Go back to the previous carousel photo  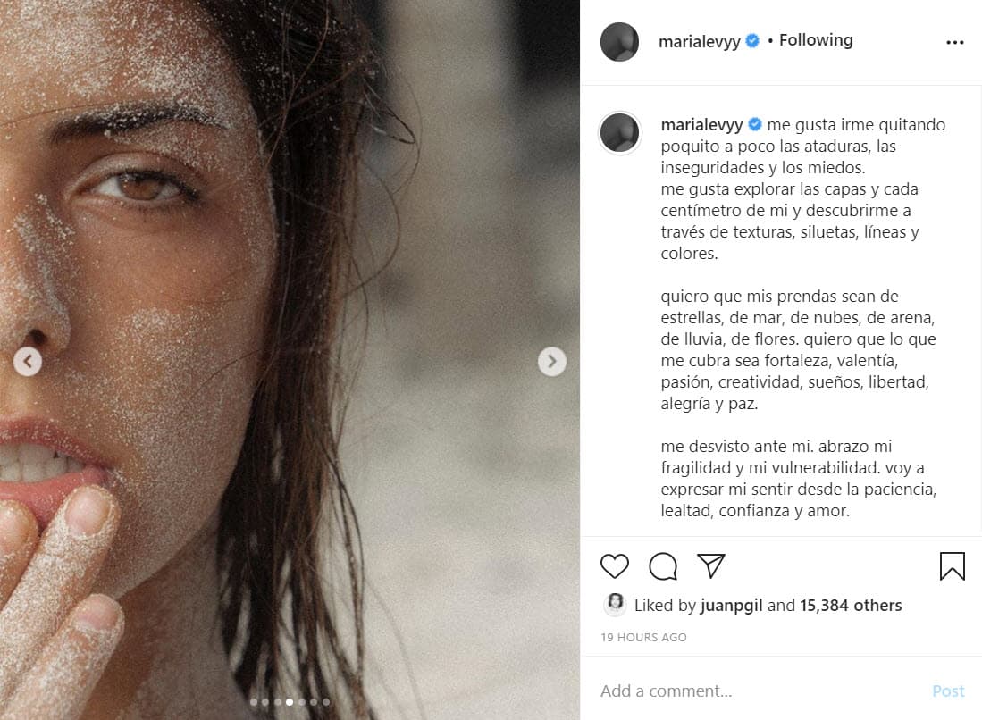[x=28, y=361]
